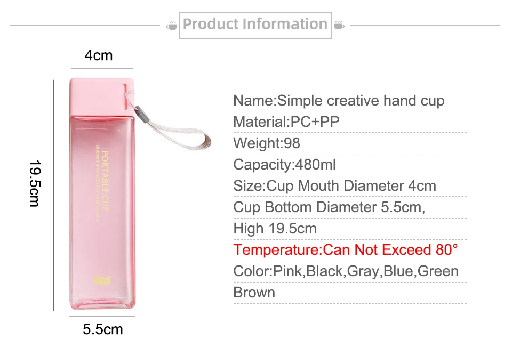Click the Capacity:480ml text
This screenshot has height=347, width=512.
pos(284,165)
